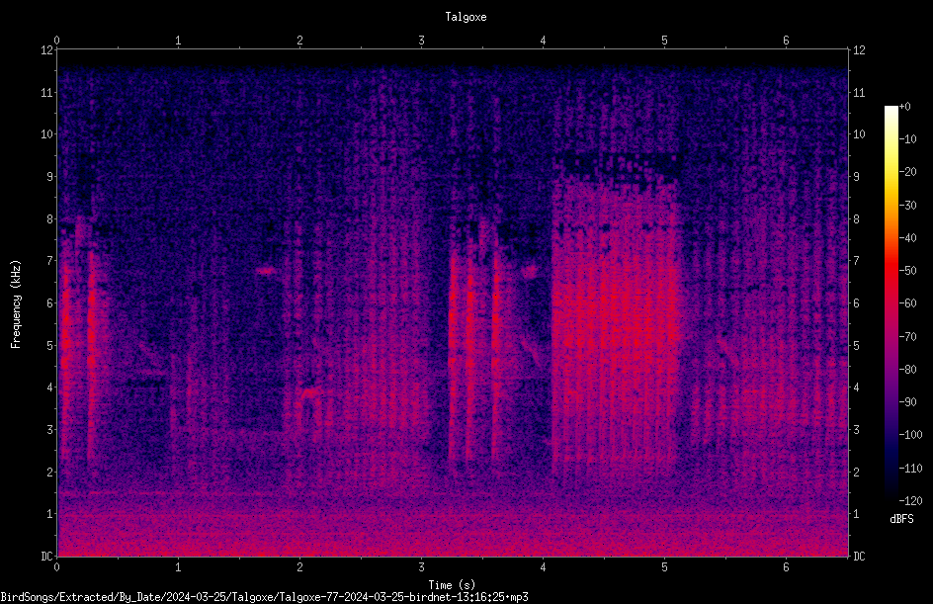Click the file path text at bottom

[x=264, y=597]
